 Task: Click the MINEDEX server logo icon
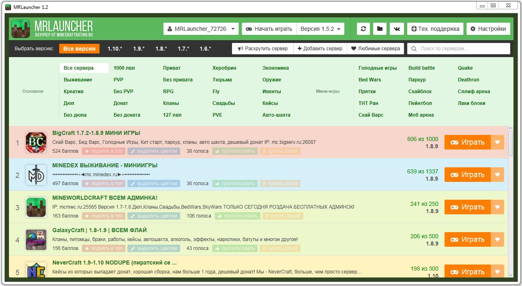click(x=36, y=175)
